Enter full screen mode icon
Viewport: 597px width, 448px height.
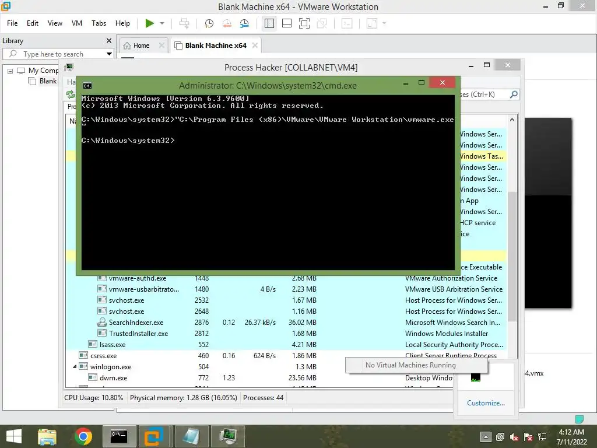coord(304,23)
